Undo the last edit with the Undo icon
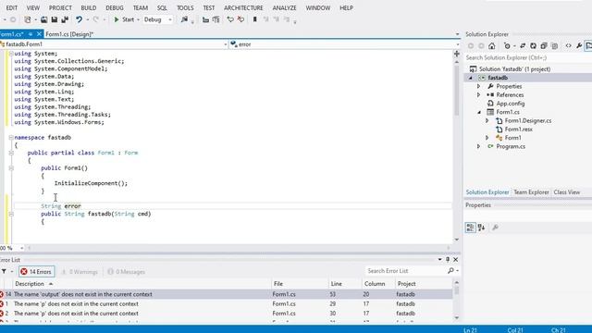 tap(79, 19)
